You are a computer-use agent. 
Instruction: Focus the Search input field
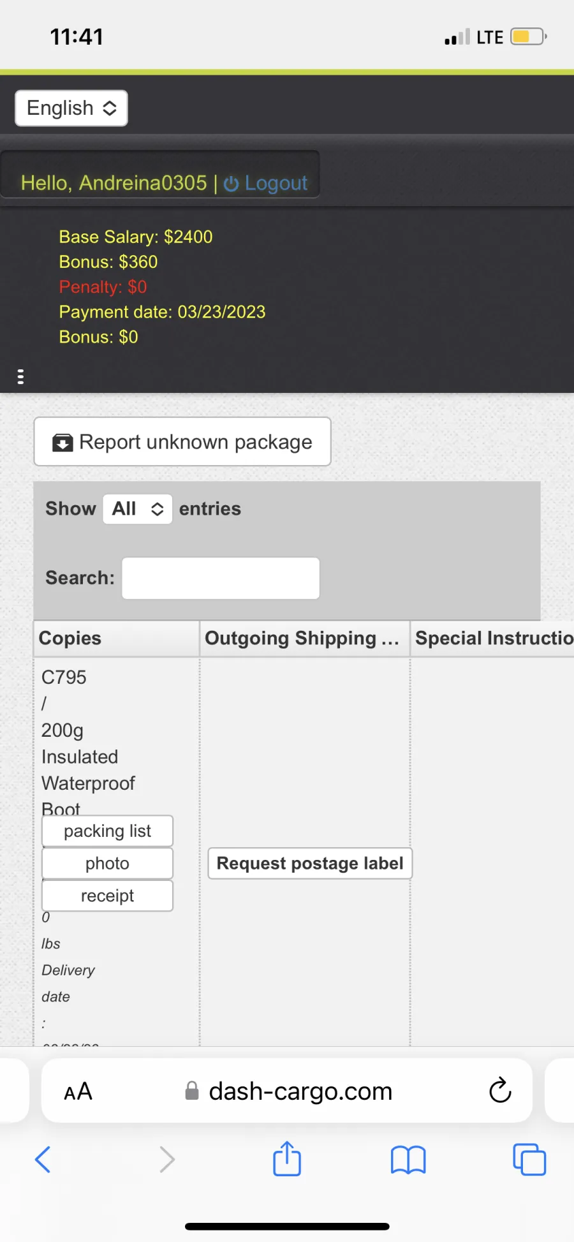pyautogui.click(x=221, y=578)
